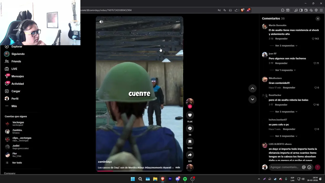325x183 pixels.
Task: Open zamirdayz profile from video caption
Action: pyautogui.click(x=105, y=162)
